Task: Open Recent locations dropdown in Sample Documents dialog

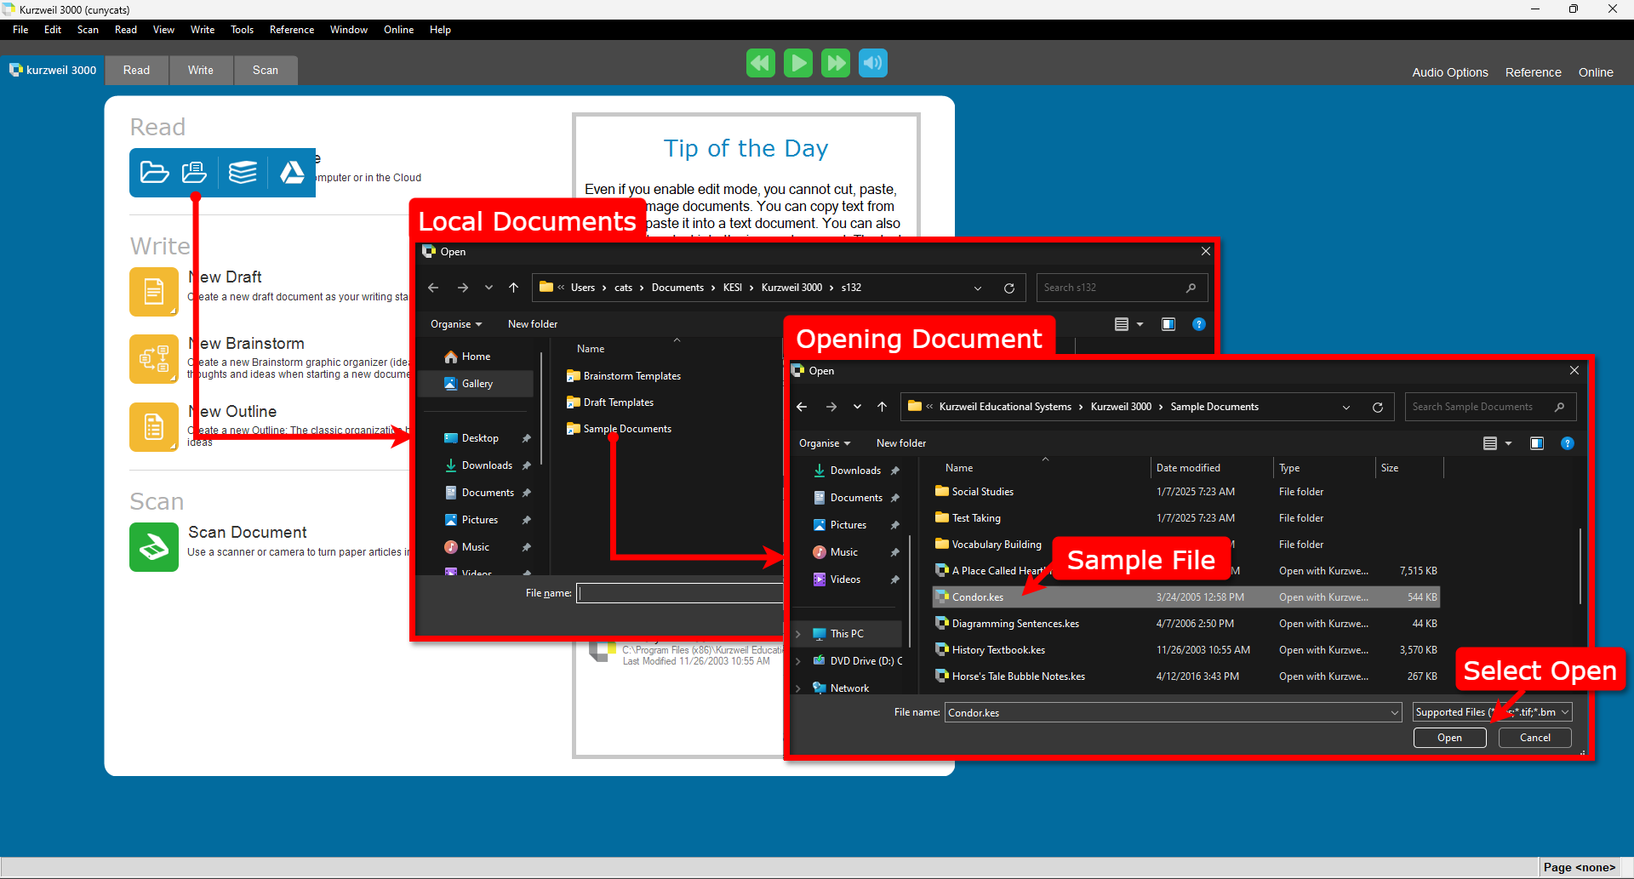Action: coord(857,407)
